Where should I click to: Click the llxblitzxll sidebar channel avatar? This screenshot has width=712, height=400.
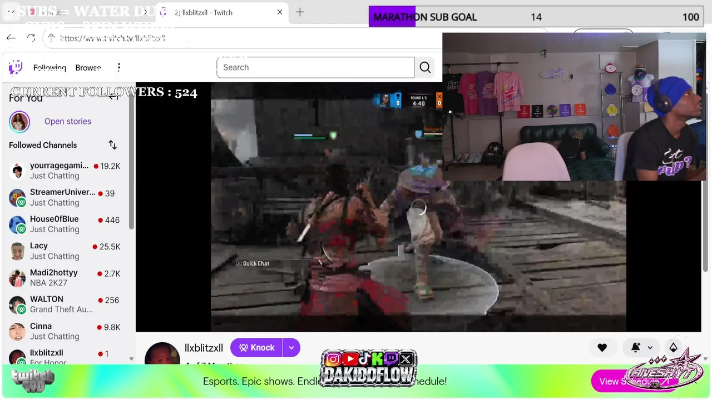17,357
